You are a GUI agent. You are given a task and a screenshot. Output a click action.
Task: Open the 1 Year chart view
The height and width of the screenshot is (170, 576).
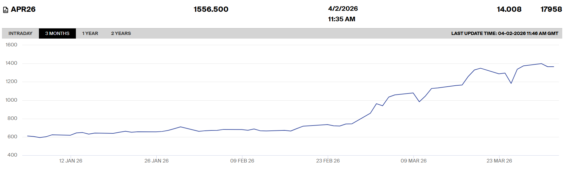click(90, 33)
